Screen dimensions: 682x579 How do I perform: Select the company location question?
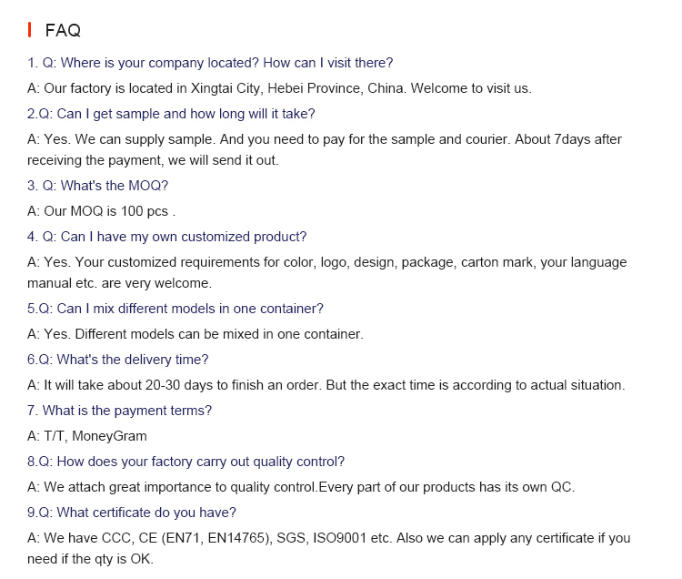[210, 63]
